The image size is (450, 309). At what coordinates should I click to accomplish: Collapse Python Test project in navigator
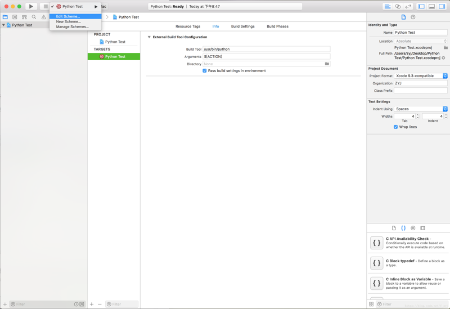point(3,25)
